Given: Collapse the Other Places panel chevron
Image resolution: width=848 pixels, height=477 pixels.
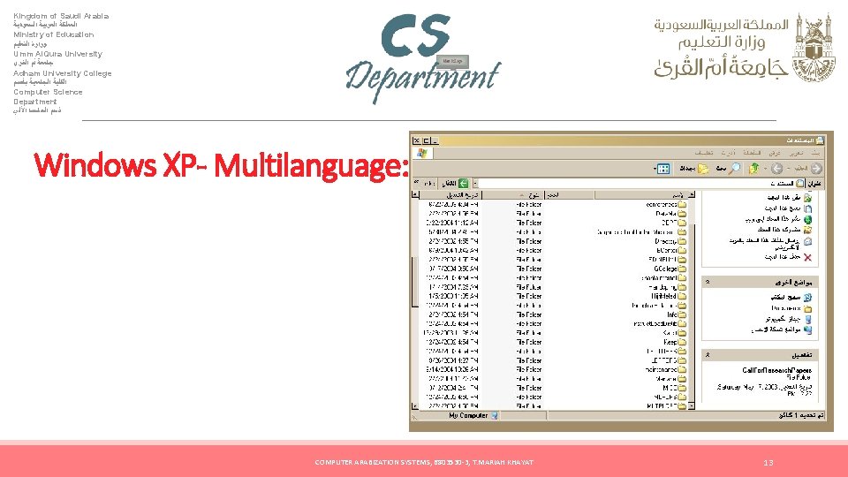Looking at the screenshot, I should (x=708, y=283).
